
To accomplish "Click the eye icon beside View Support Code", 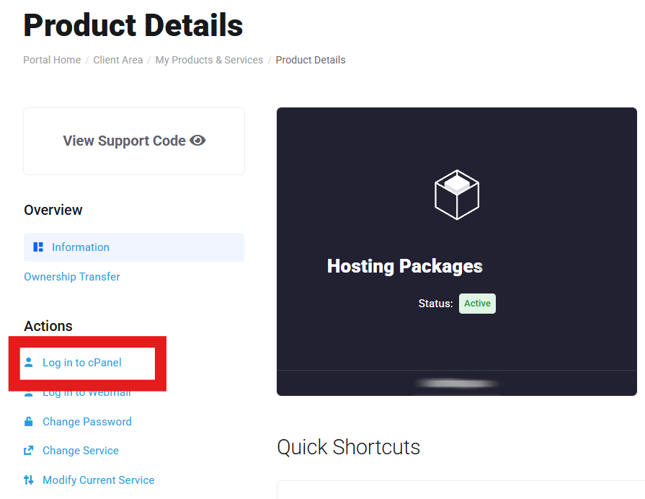I will [x=197, y=141].
